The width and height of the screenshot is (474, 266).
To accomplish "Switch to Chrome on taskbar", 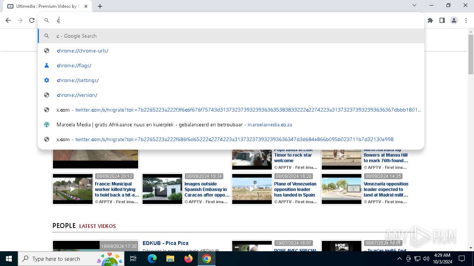I will point(207,259).
